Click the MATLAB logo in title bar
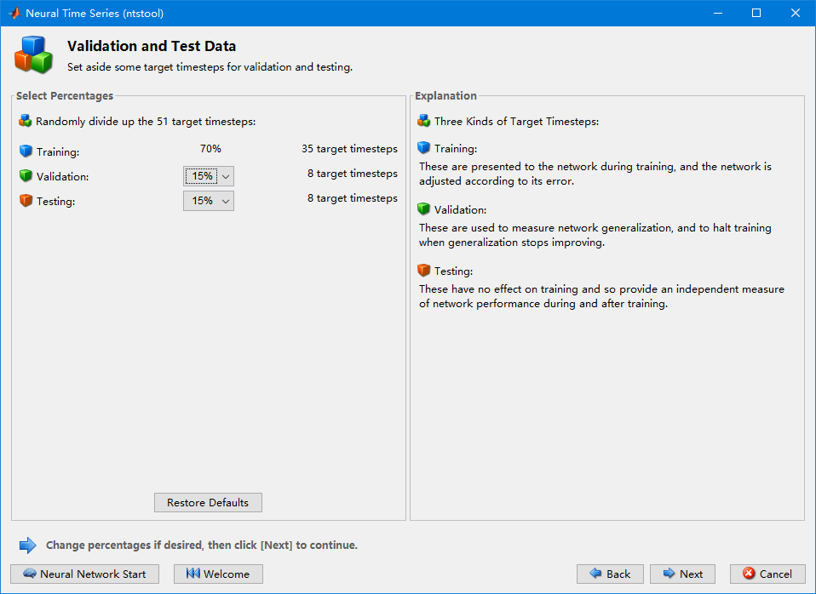Viewport: 816px width, 594px height. 14,13
